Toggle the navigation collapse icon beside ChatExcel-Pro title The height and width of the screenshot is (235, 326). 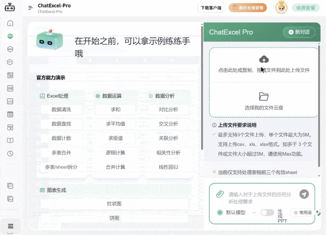coord(31,8)
